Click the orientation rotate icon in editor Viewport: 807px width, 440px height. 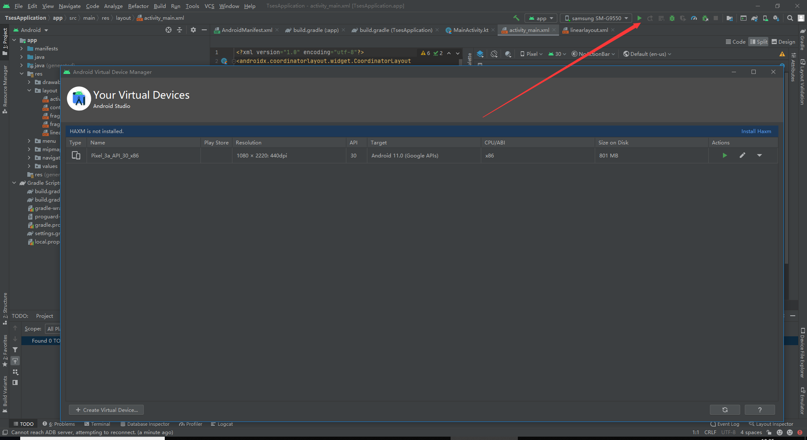coord(494,54)
